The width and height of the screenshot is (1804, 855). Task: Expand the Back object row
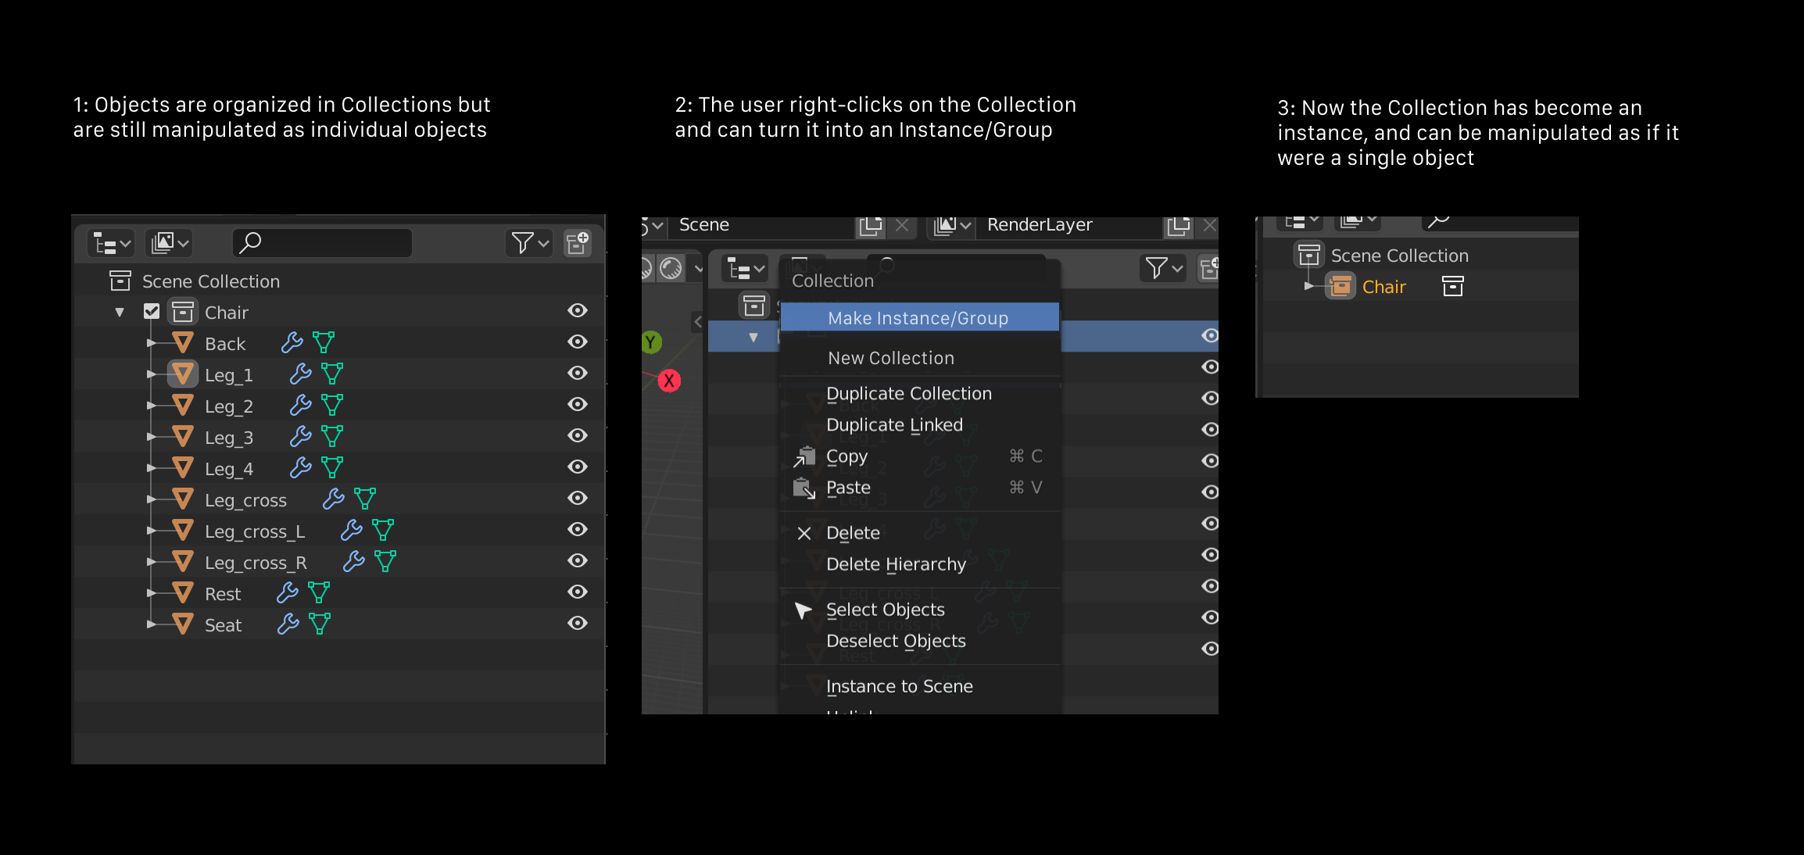pyautogui.click(x=151, y=343)
